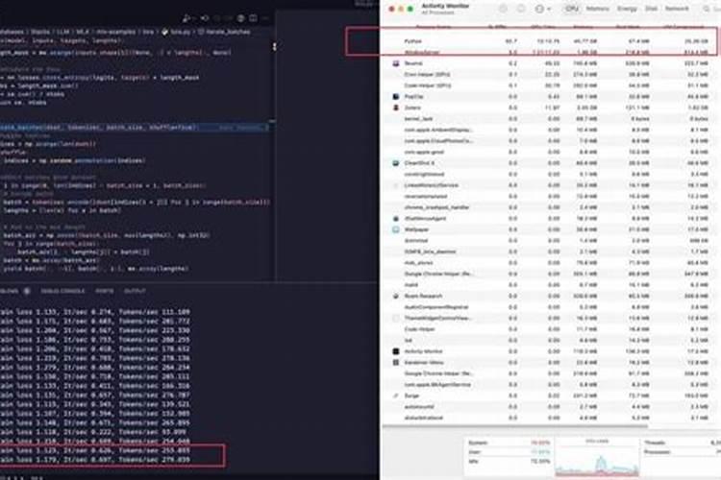Click the process info inspect icon
The height and width of the screenshot is (480, 721).
(x=520, y=9)
